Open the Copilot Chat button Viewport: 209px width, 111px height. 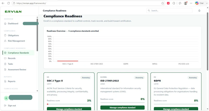199,3
